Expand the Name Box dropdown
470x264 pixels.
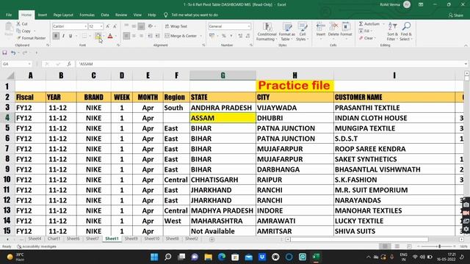click(29, 64)
